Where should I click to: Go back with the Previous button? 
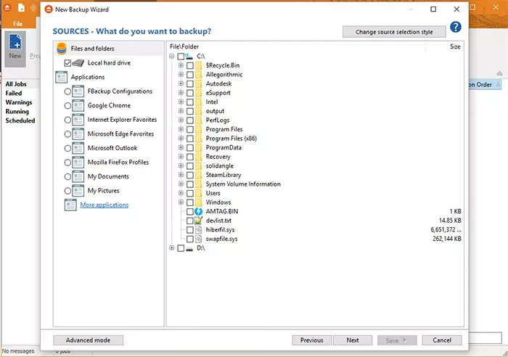[311, 340]
